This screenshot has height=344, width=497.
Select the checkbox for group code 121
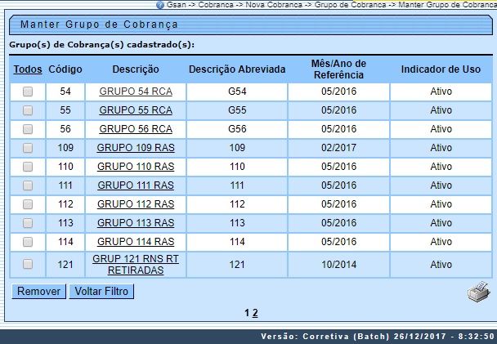tap(28, 264)
